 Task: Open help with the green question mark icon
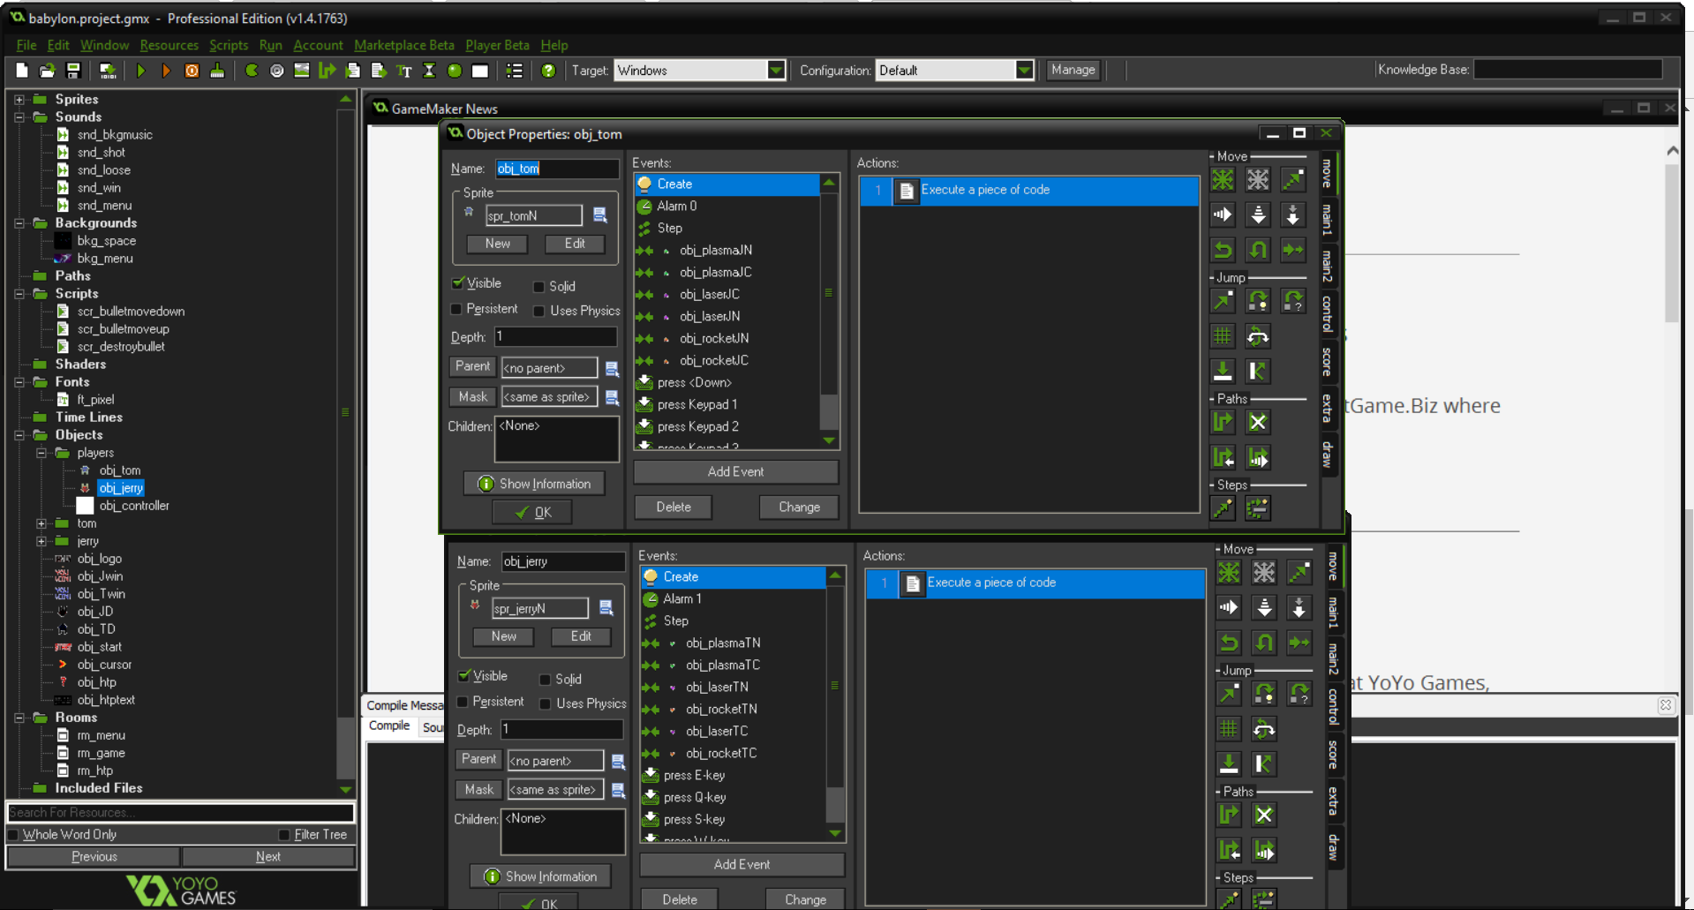(x=548, y=71)
